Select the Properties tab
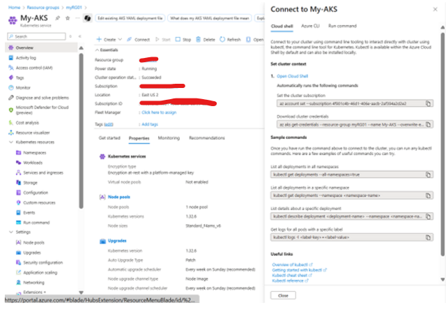 139,138
